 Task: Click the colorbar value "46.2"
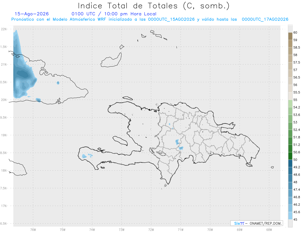(x=297, y=205)
